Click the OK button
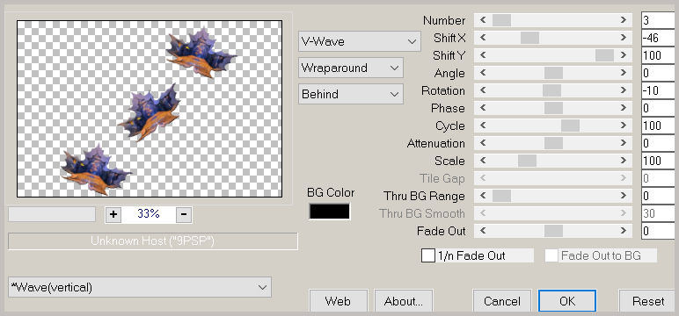Image resolution: width=679 pixels, height=316 pixels. 567,301
